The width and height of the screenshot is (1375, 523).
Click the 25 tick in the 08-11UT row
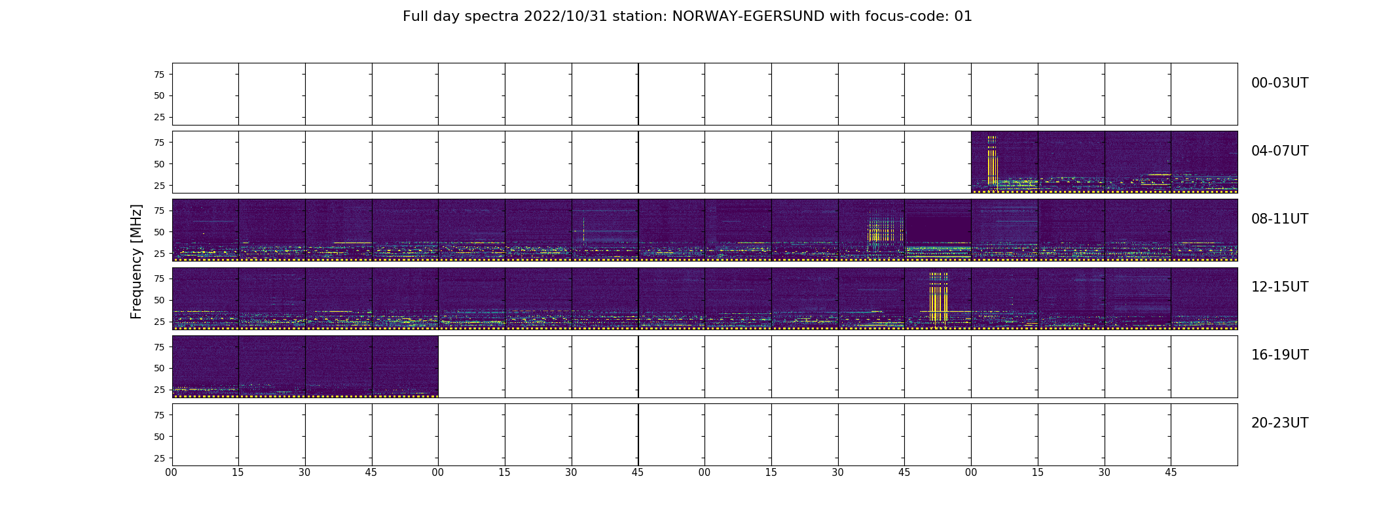pyautogui.click(x=159, y=254)
